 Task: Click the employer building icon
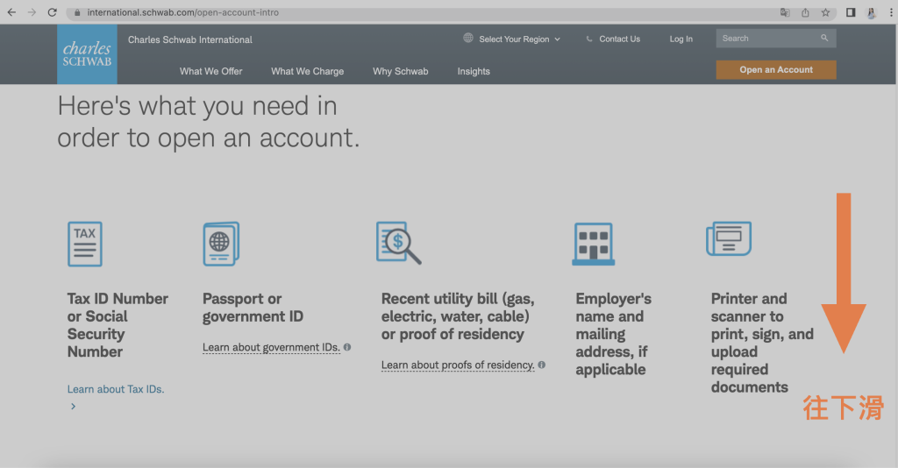tap(594, 245)
